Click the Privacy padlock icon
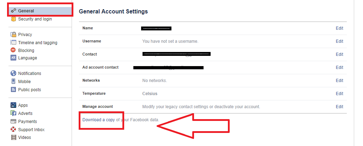Image resolution: width=363 pixels, height=146 pixels. click(13, 35)
